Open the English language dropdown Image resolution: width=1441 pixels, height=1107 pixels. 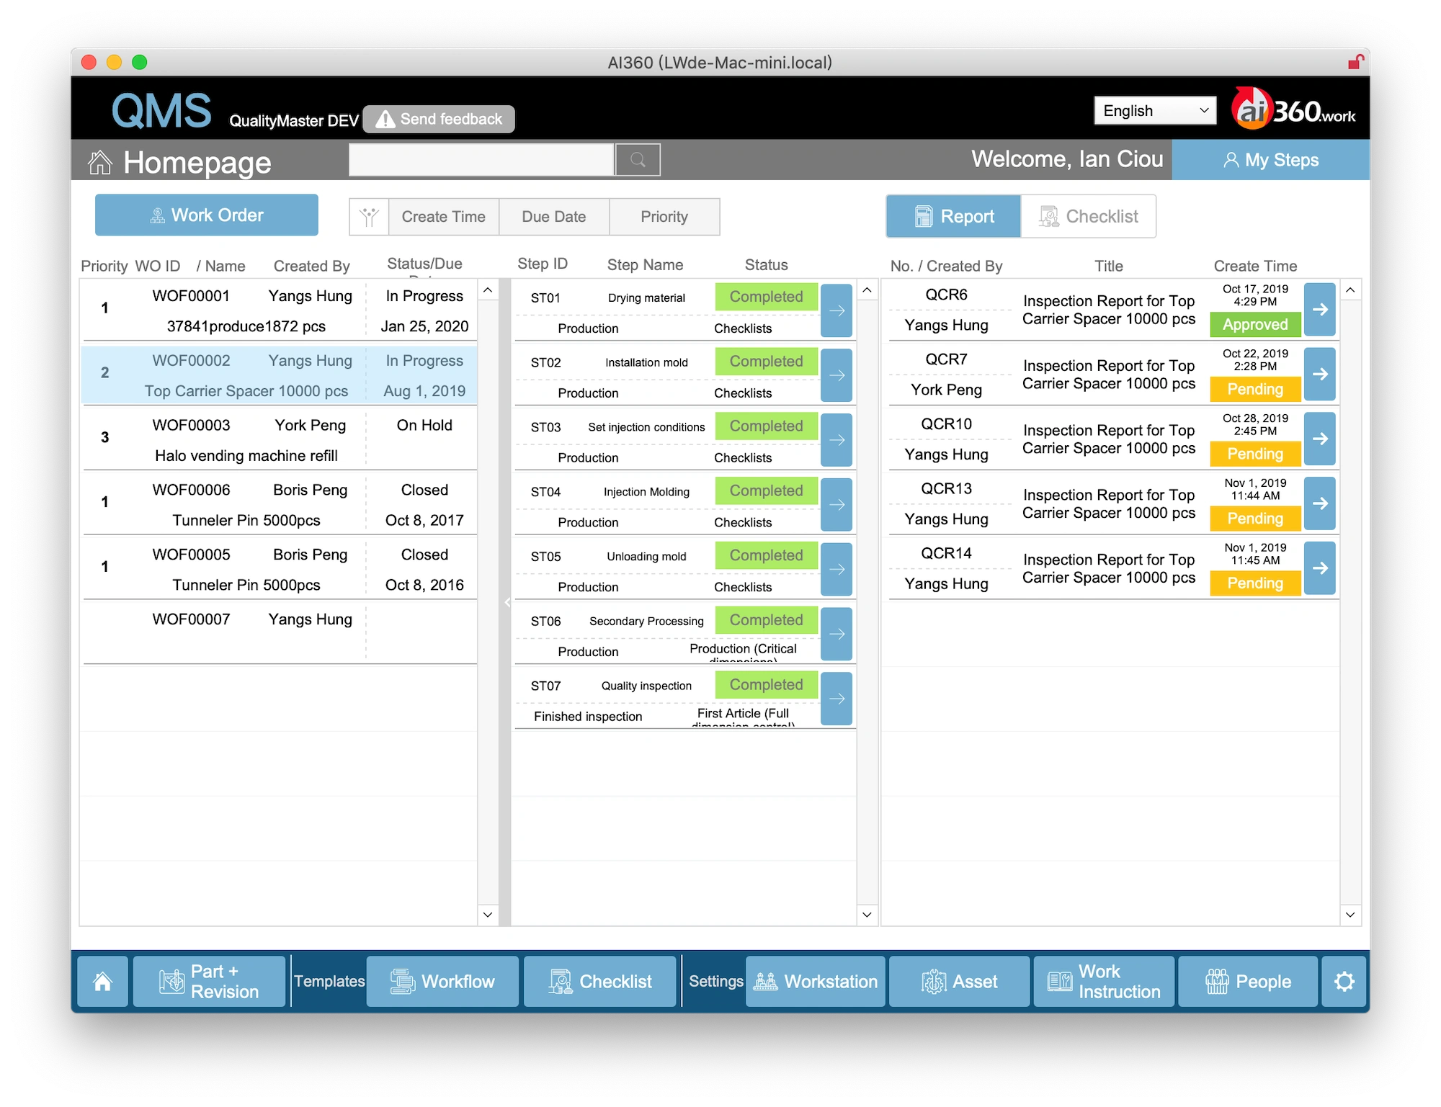click(1154, 111)
